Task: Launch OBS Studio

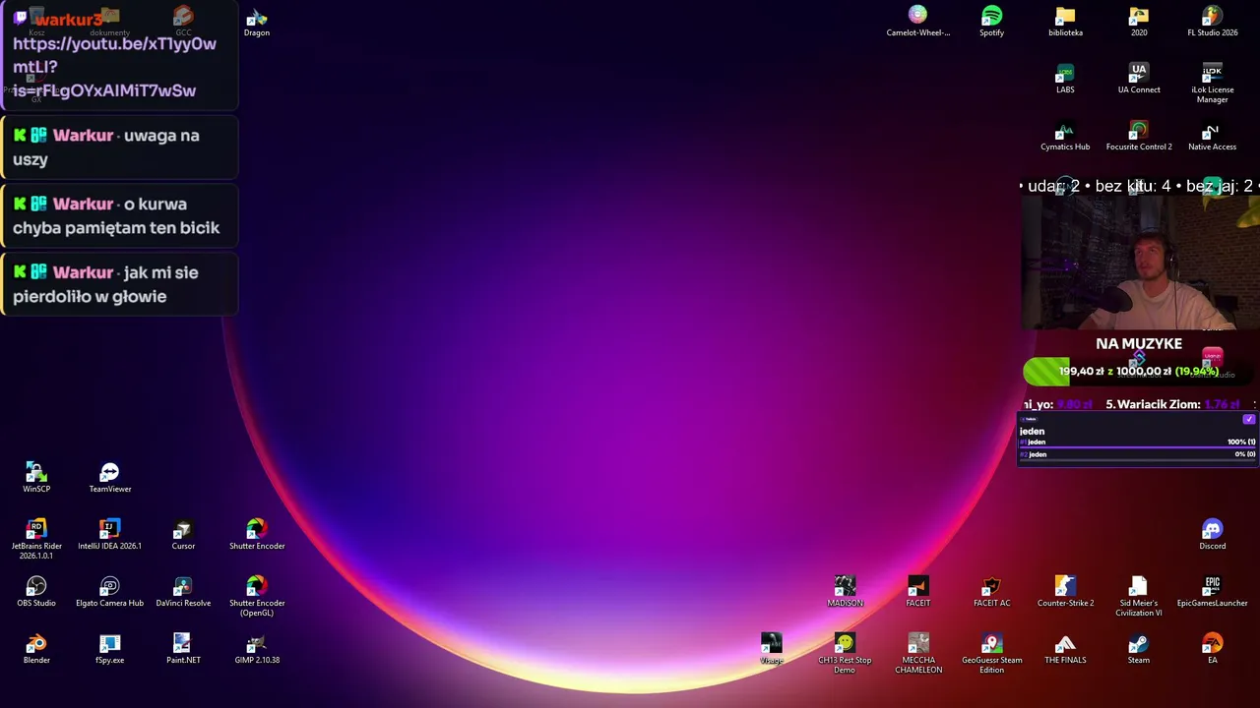Action: click(x=36, y=592)
